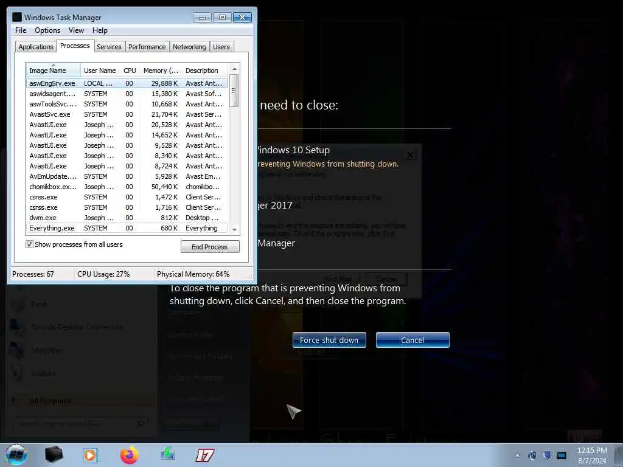
Task: Switch to the Performance tab
Action: point(147,46)
